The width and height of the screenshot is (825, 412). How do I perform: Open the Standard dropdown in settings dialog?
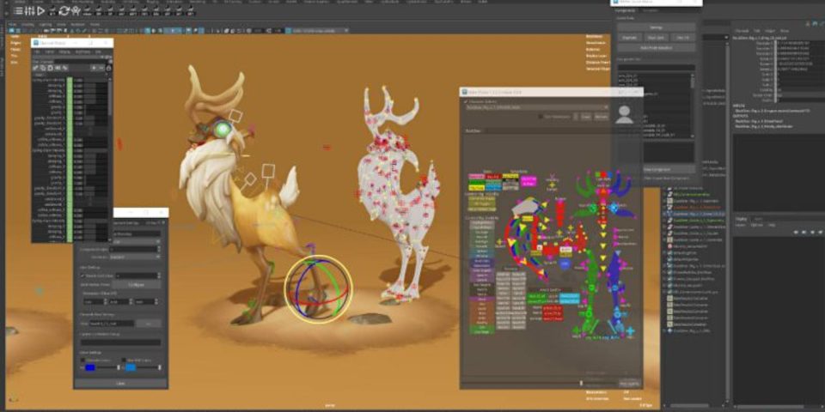point(135,257)
